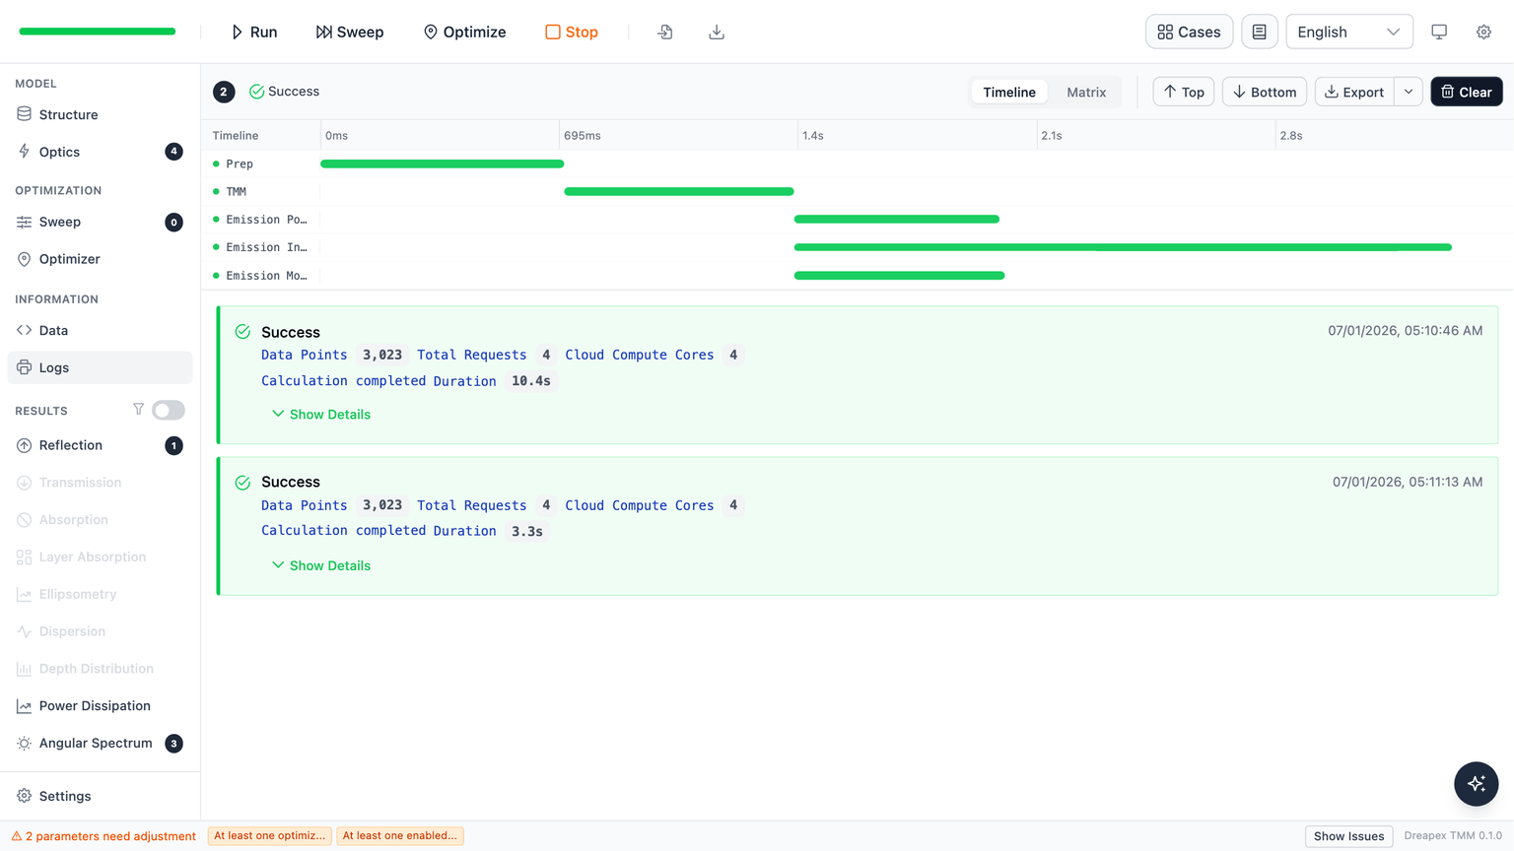Click the import file icon in toolbar
This screenshot has width=1514, height=851.
tap(665, 32)
